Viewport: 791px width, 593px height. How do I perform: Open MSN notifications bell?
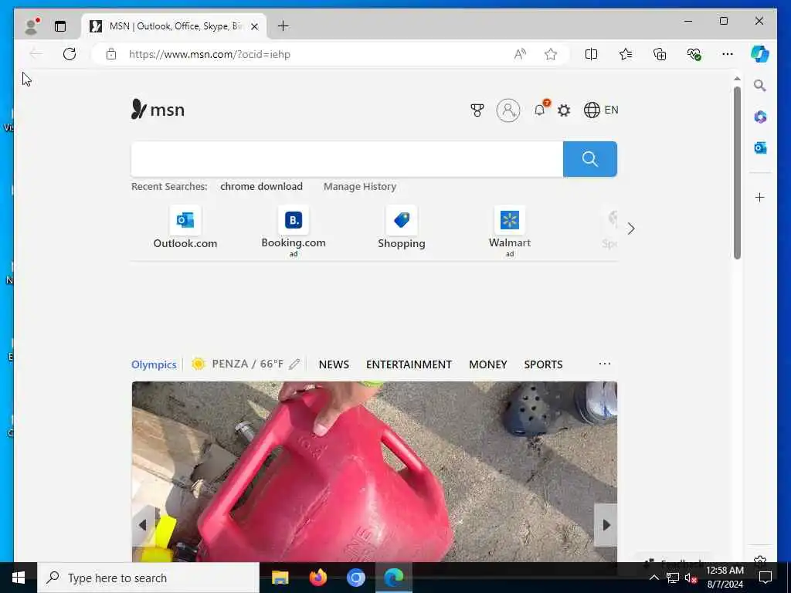pos(540,110)
